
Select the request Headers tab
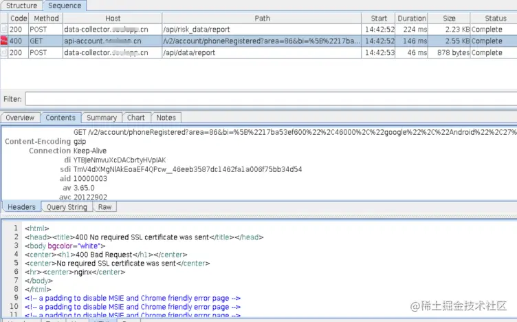(x=21, y=207)
